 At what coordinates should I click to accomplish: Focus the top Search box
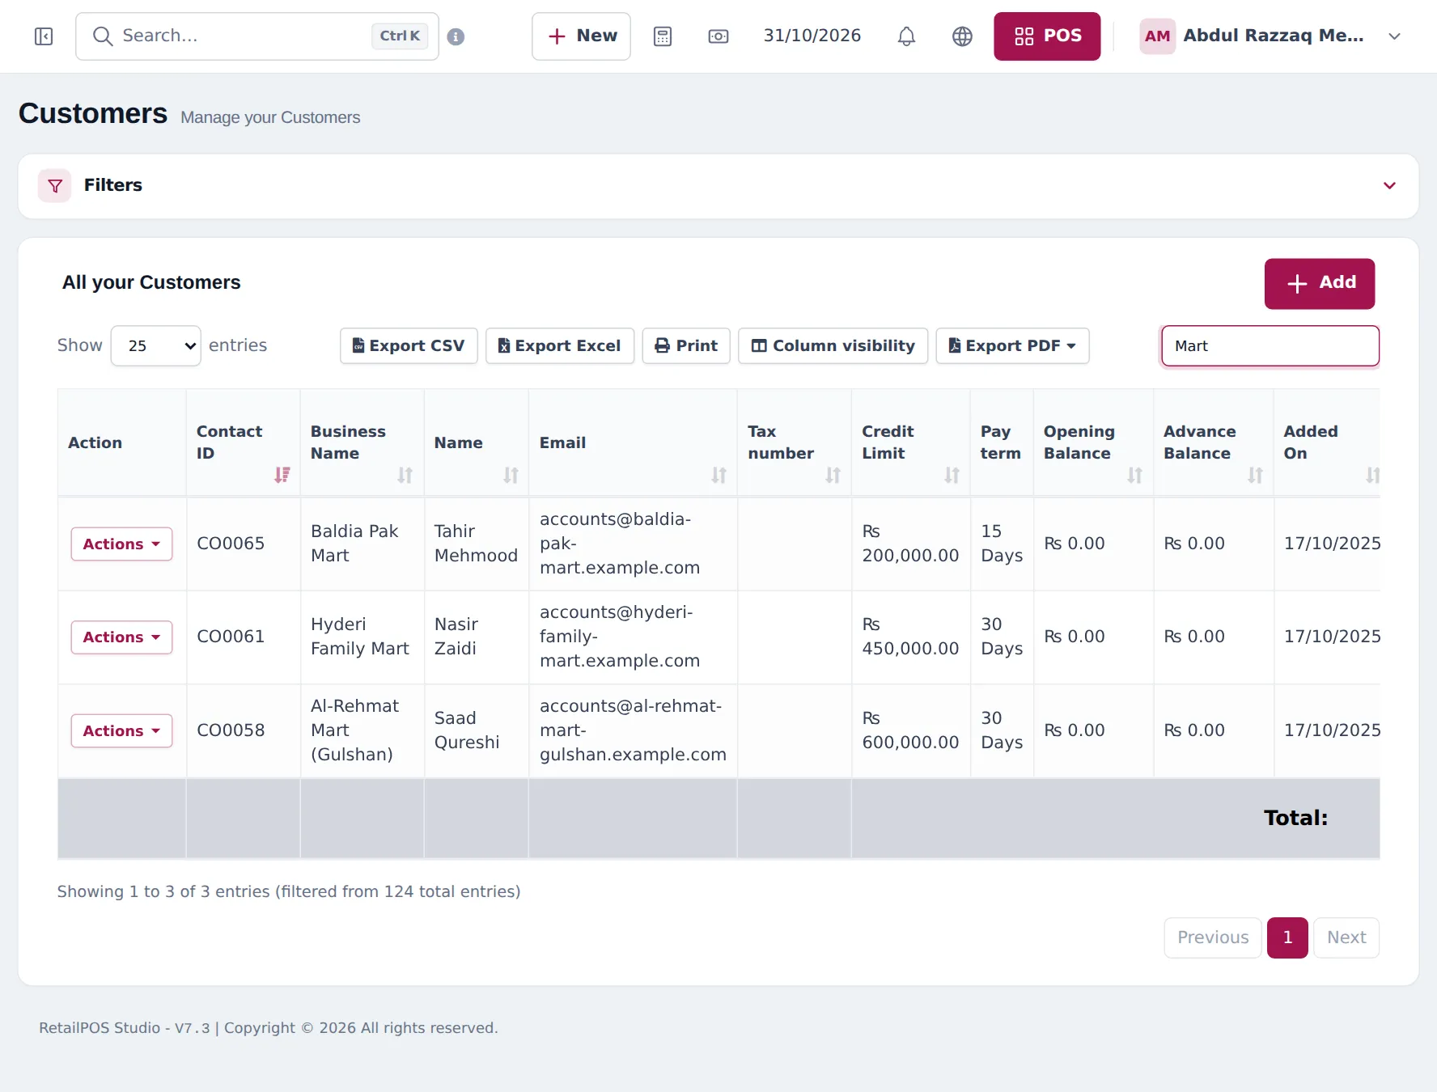tap(257, 36)
